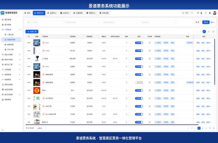This screenshot has width=218, height=143.
Task: Click the blue round search icon above table
Action: point(204,32)
